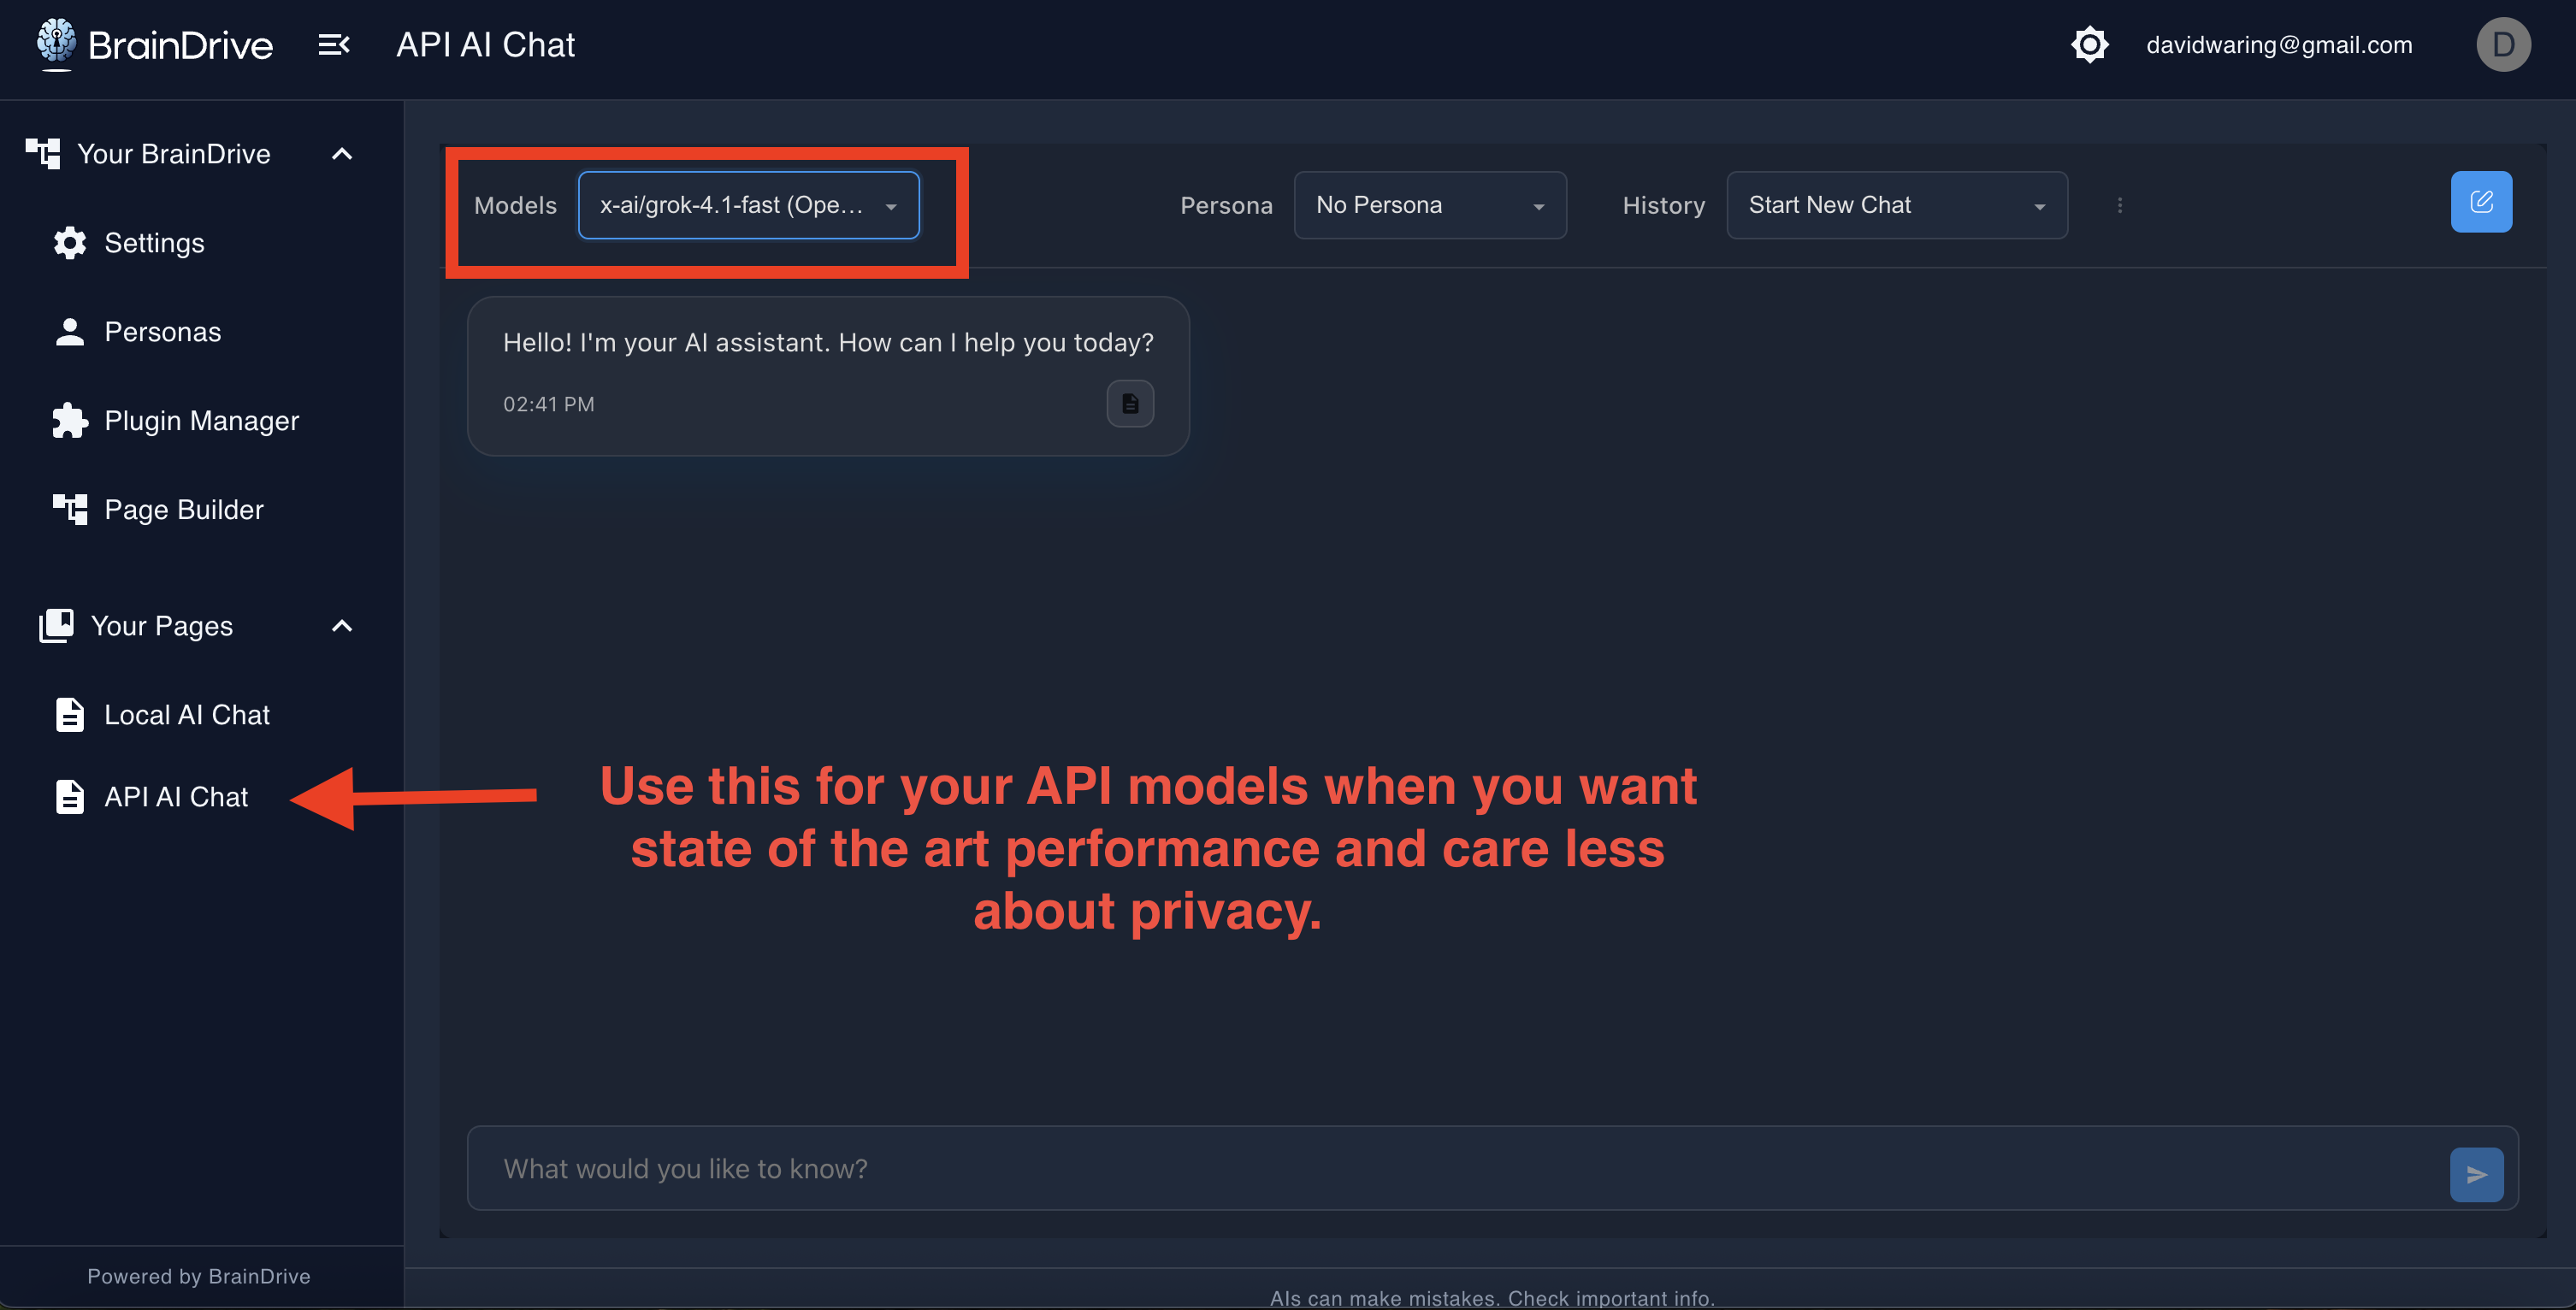Open Settings via the gear icon
The image size is (2576, 1310).
coord(70,243)
